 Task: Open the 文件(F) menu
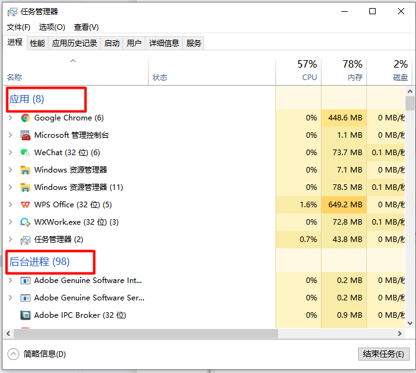[x=18, y=27]
